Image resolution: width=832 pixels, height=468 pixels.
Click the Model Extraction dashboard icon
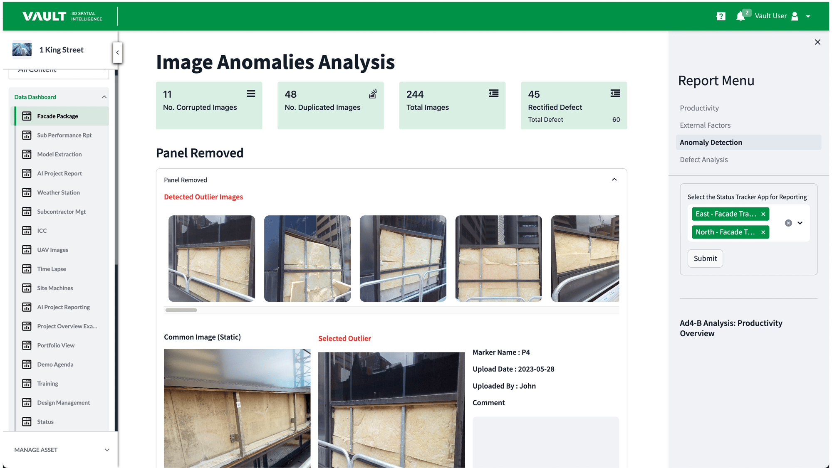tap(27, 154)
